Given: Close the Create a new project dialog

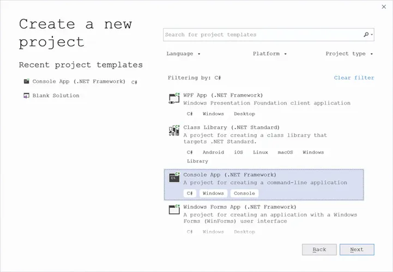Looking at the screenshot, I should click(384, 7).
